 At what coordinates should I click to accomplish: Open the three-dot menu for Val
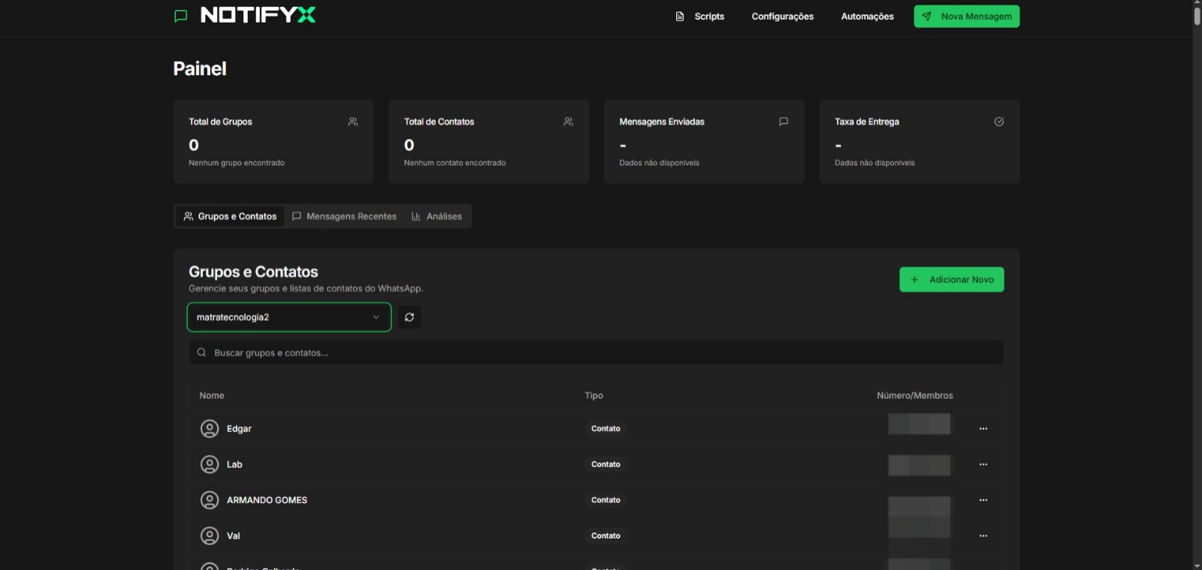point(983,536)
